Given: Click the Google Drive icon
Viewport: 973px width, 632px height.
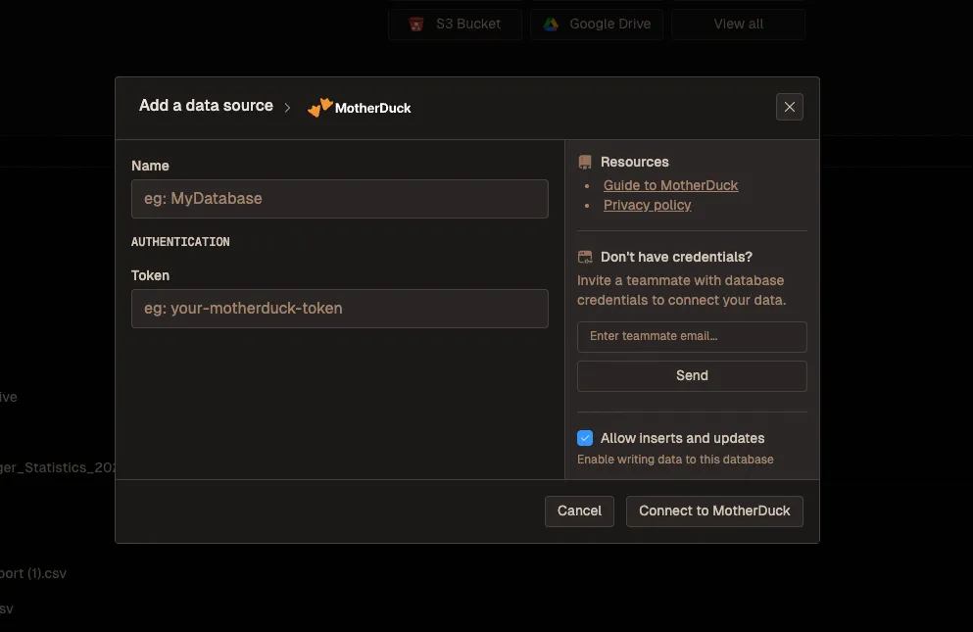Looking at the screenshot, I should tap(552, 24).
